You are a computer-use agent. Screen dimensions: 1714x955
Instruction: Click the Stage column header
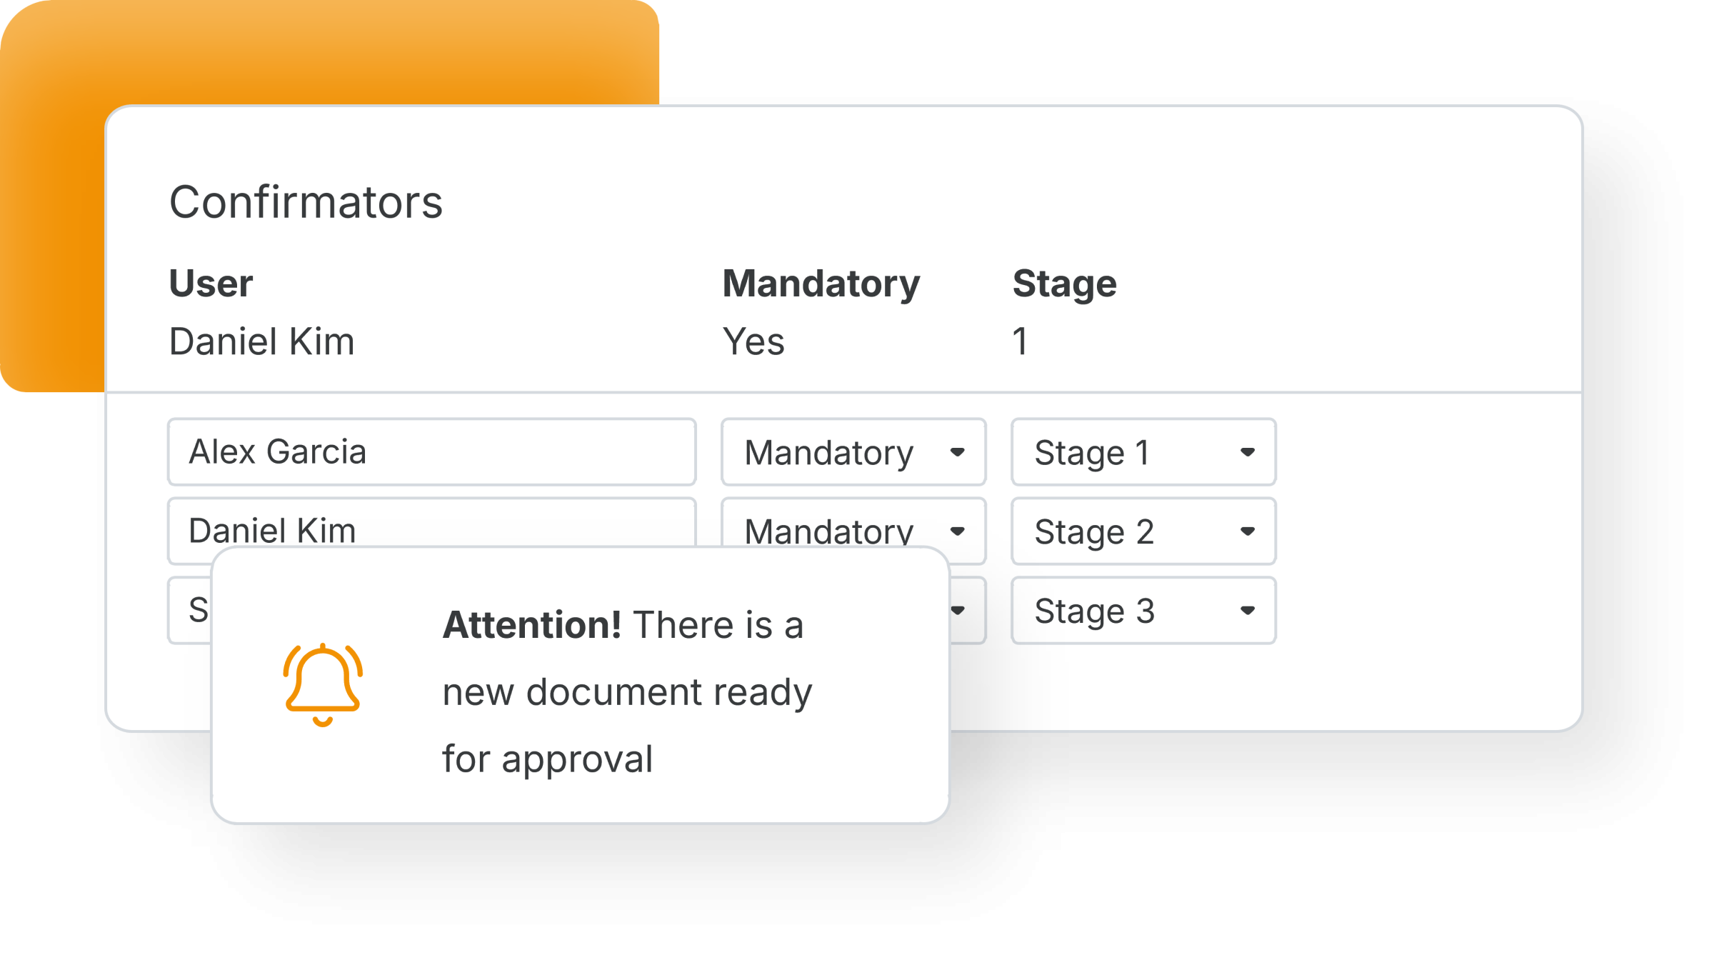point(1064,285)
